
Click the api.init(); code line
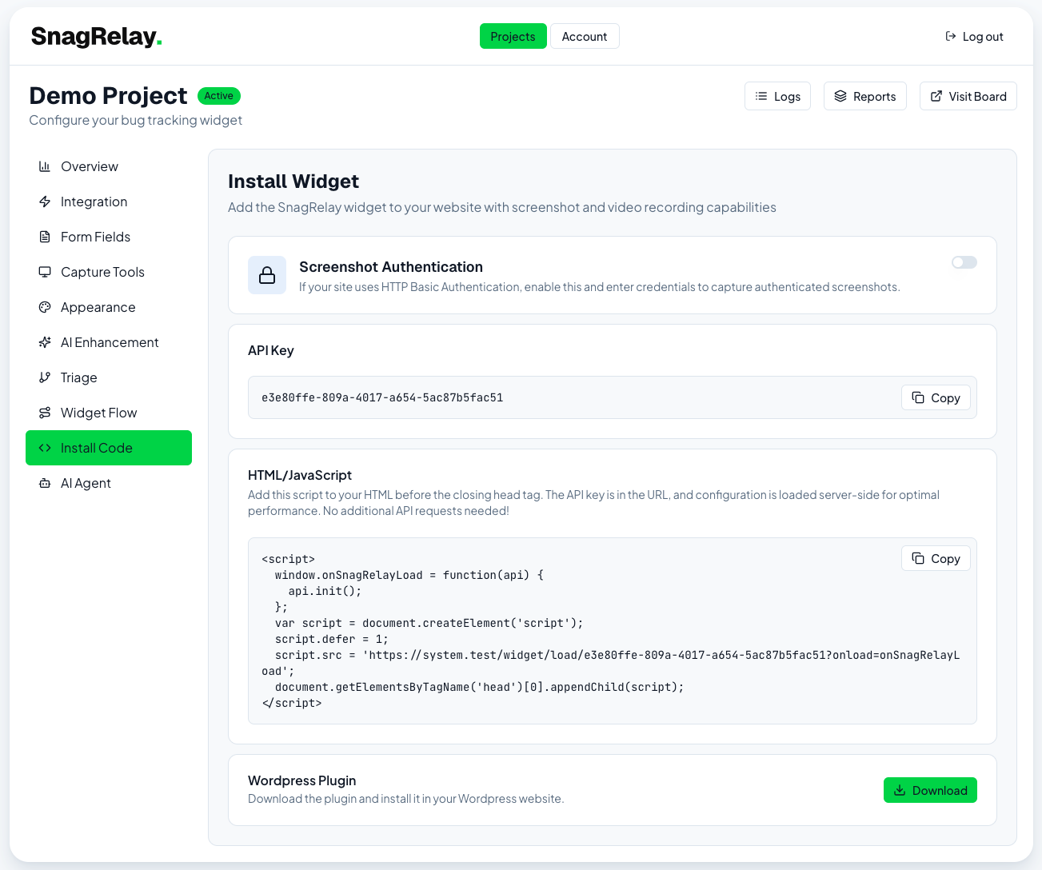point(325,591)
